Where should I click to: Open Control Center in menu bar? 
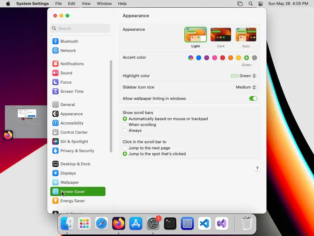pos(261,4)
